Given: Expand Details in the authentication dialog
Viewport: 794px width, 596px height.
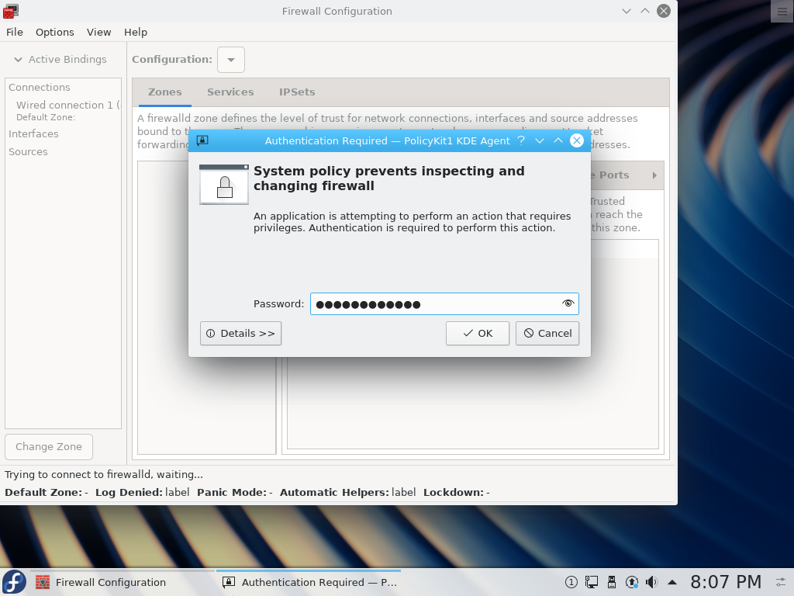Looking at the screenshot, I should pos(240,333).
